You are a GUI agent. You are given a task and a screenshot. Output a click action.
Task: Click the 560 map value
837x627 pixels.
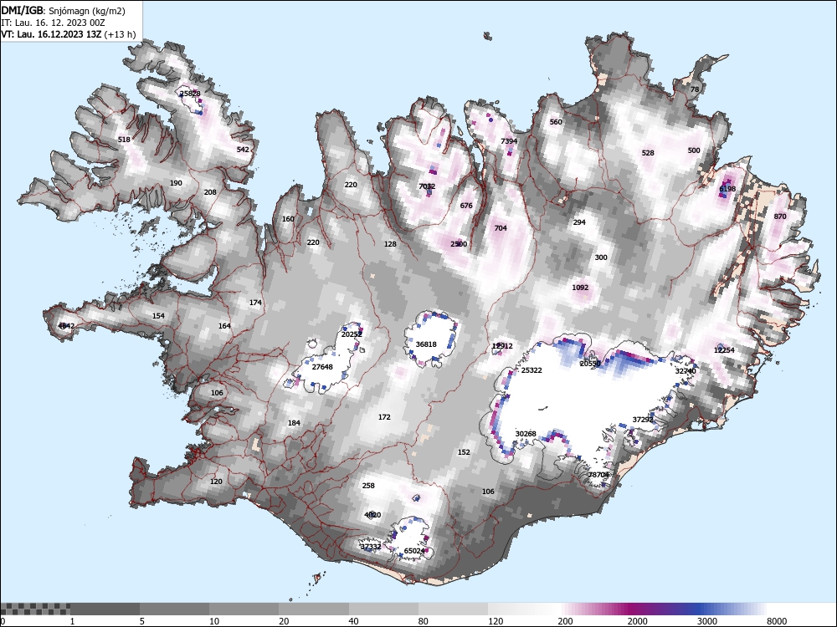point(556,122)
